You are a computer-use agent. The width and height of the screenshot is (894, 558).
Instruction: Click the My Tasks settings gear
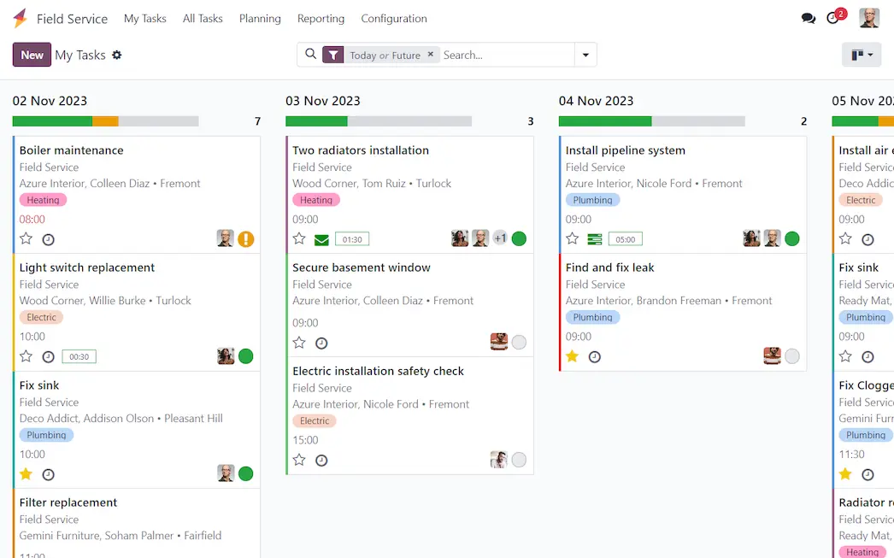coord(117,55)
